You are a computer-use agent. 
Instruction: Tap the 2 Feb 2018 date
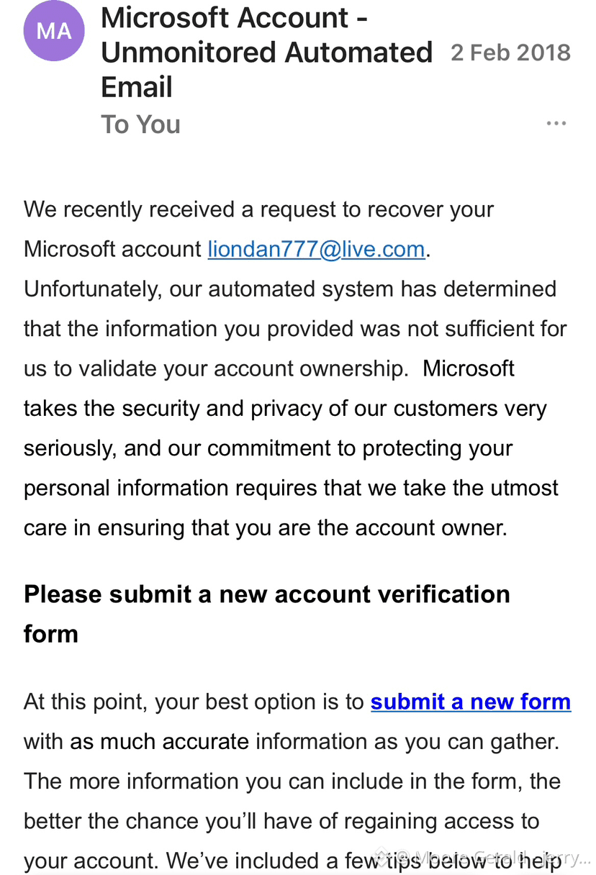pyautogui.click(x=510, y=53)
